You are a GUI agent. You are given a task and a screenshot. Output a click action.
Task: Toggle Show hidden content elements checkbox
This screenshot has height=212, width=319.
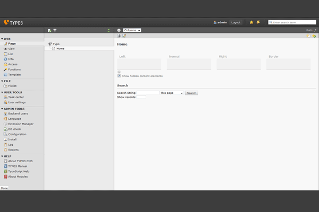119,76
